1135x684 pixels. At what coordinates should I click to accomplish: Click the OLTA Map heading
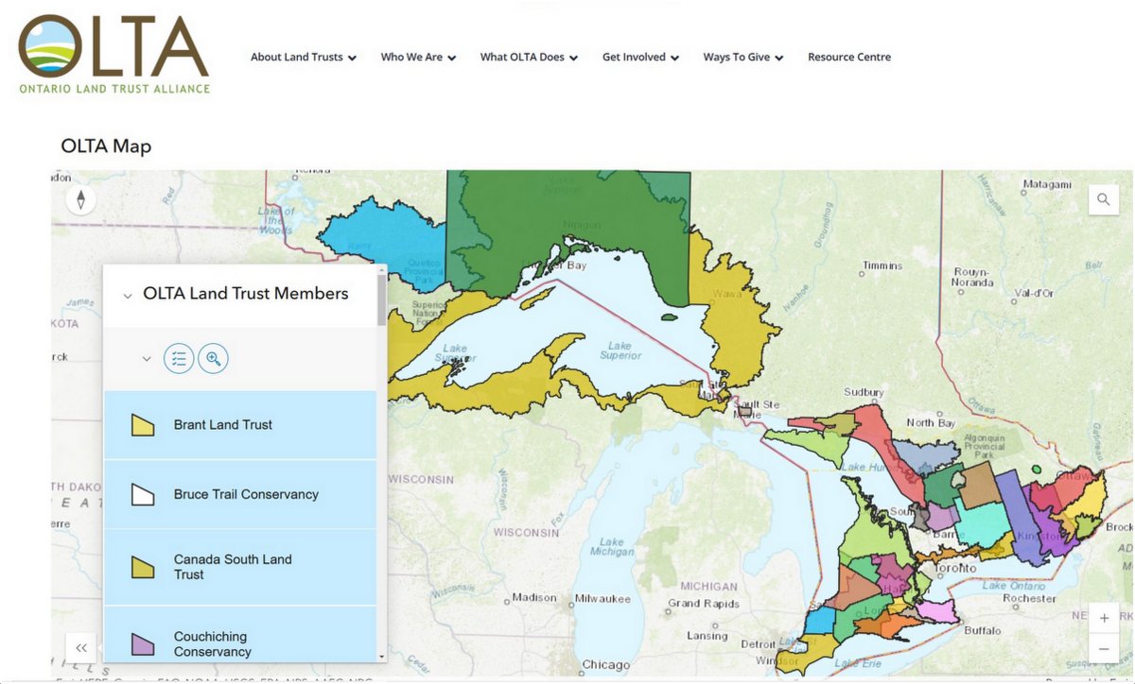[x=106, y=145]
